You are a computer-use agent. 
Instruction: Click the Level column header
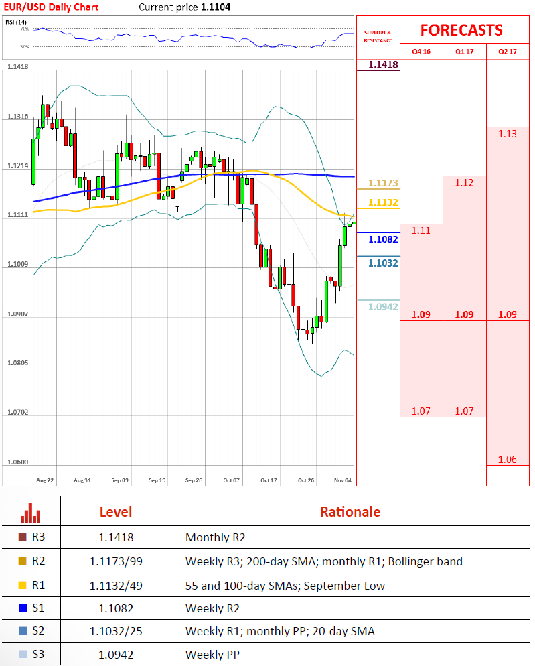coord(116,512)
